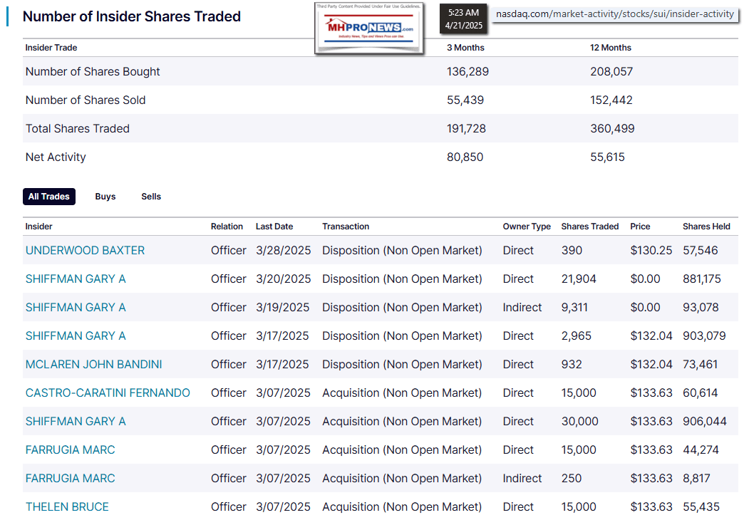Click the MHProNews logo image
Viewport: 754px width, 525px height.
click(x=369, y=28)
